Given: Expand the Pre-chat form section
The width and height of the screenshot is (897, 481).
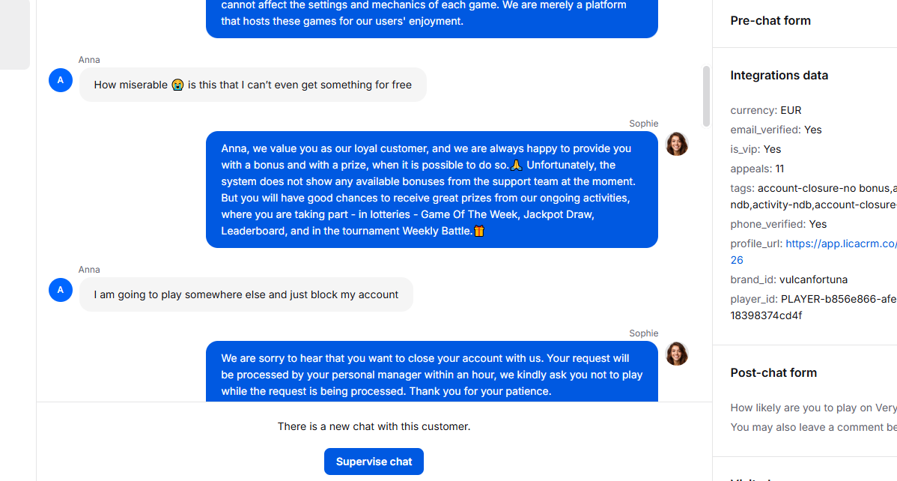Looking at the screenshot, I should click(770, 21).
